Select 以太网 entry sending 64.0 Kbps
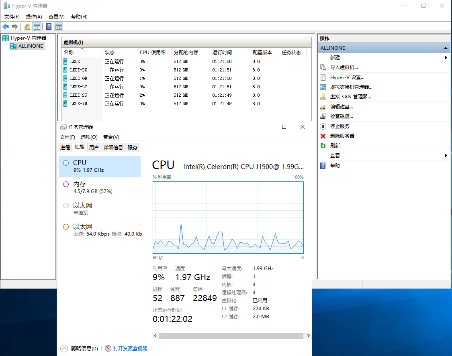The image size is (452, 356). pos(100,230)
